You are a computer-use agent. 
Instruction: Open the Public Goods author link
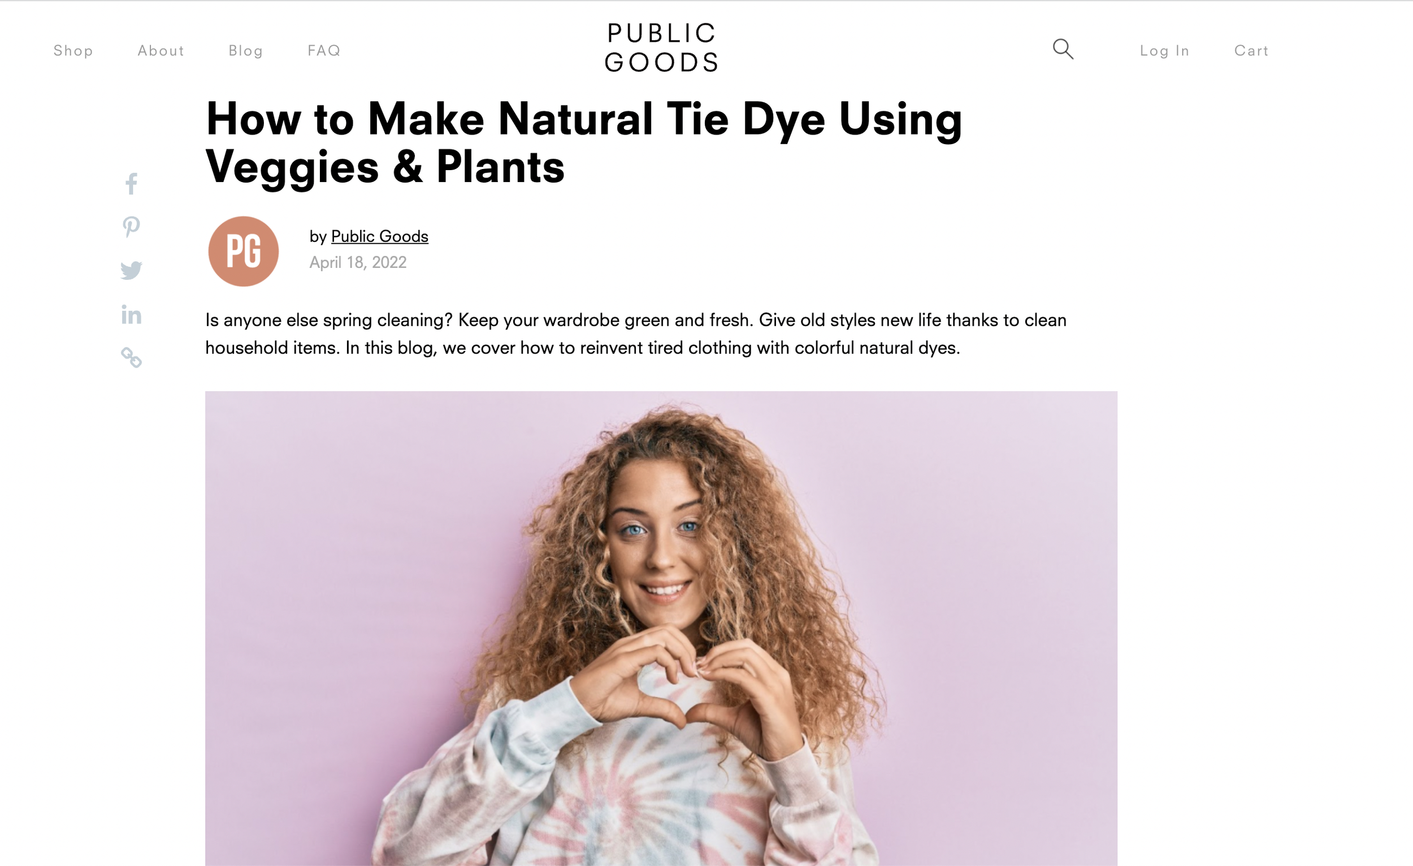coord(380,236)
